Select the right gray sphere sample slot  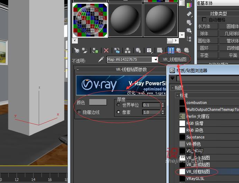click(x=160, y=20)
